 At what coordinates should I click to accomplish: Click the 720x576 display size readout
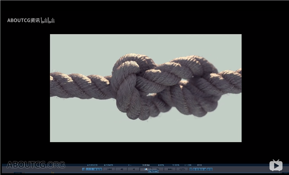pyautogui.click(x=109, y=165)
